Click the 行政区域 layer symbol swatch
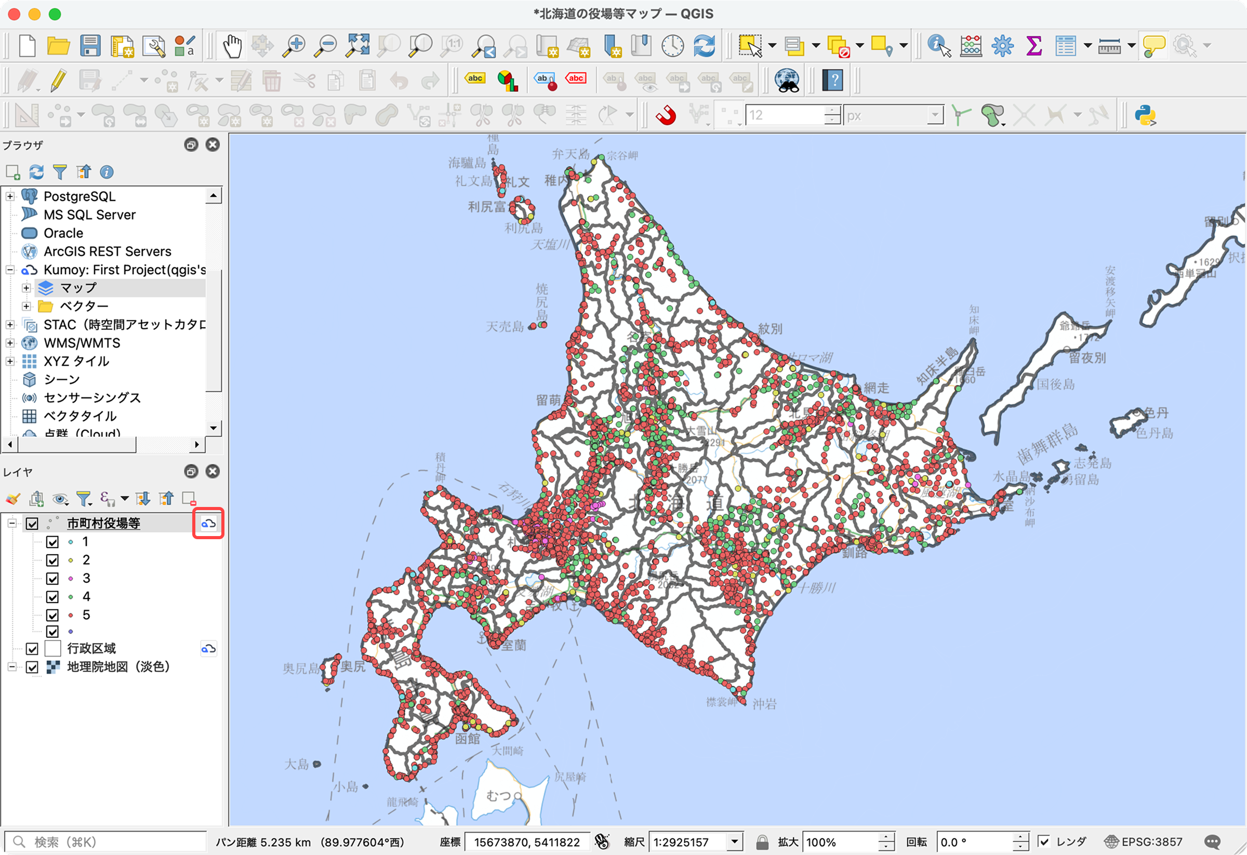The height and width of the screenshot is (855, 1247). 52,649
